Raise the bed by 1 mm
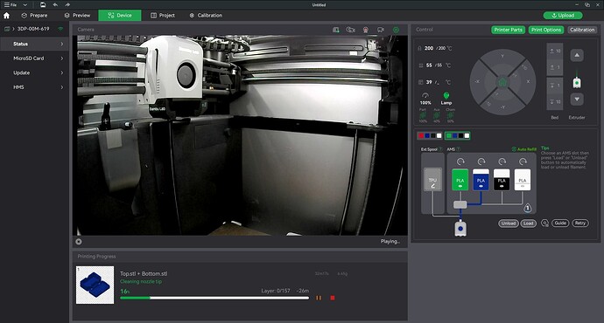This screenshot has width=604, height=323. (x=555, y=67)
